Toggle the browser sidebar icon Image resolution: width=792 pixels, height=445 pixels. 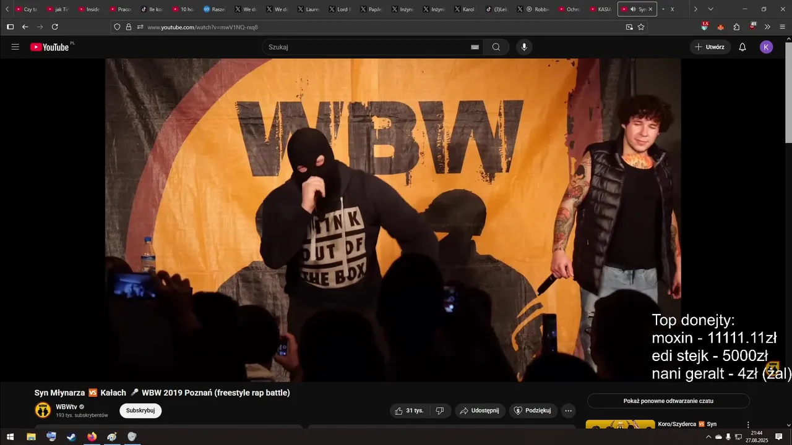pos(10,27)
